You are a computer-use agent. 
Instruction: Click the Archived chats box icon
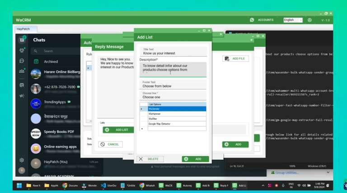(36, 62)
